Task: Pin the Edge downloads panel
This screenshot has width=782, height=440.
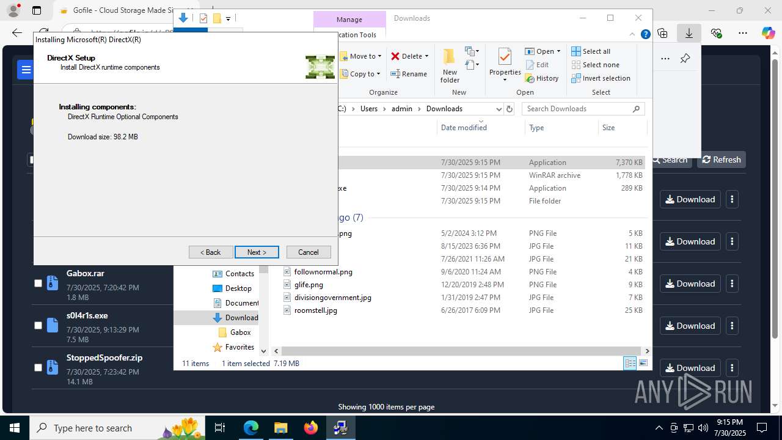Action: click(x=685, y=59)
